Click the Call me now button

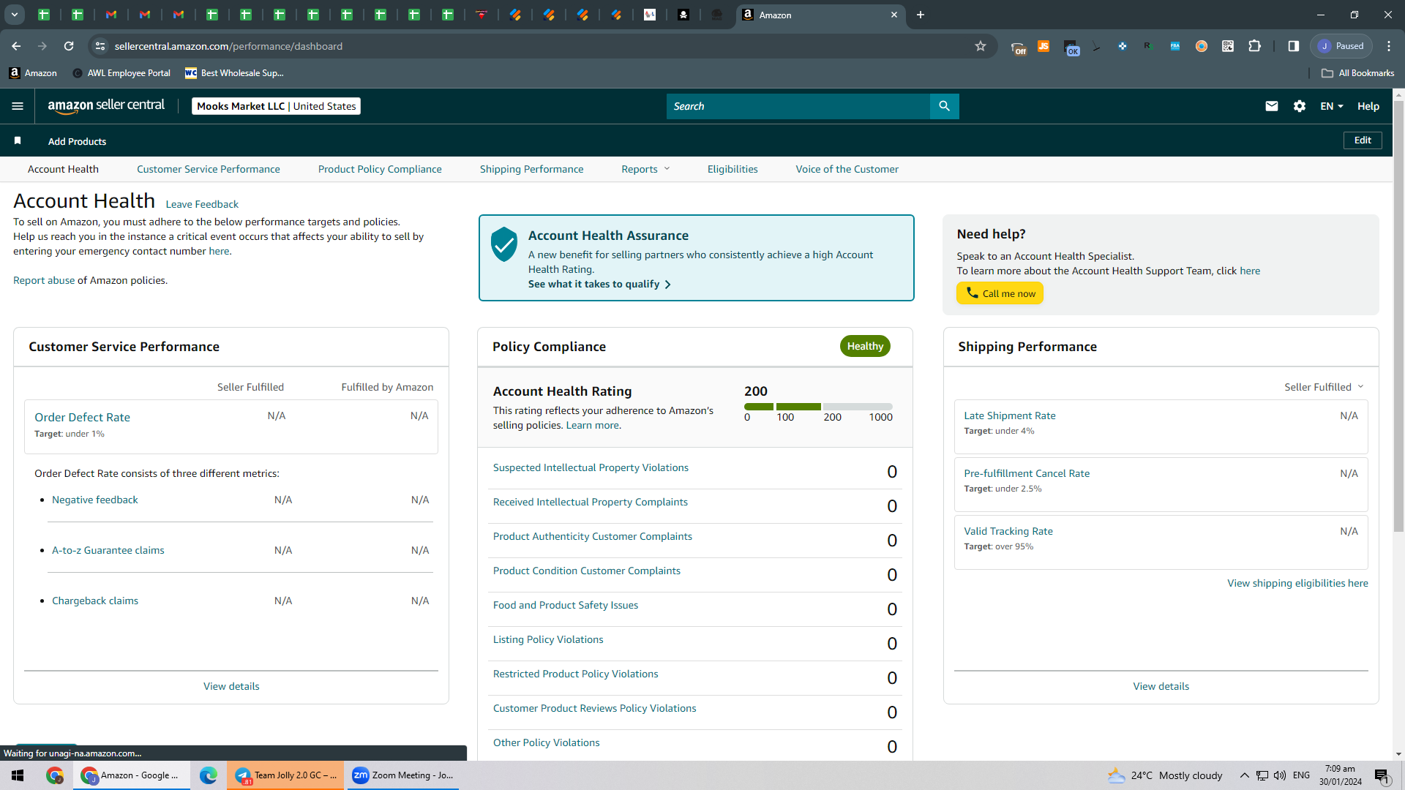(1000, 293)
